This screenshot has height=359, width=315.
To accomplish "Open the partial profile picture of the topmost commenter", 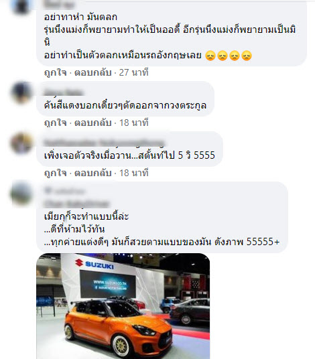I will (x=21, y=6).
